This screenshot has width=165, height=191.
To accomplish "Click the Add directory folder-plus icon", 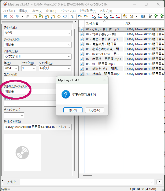I will (41, 16).
